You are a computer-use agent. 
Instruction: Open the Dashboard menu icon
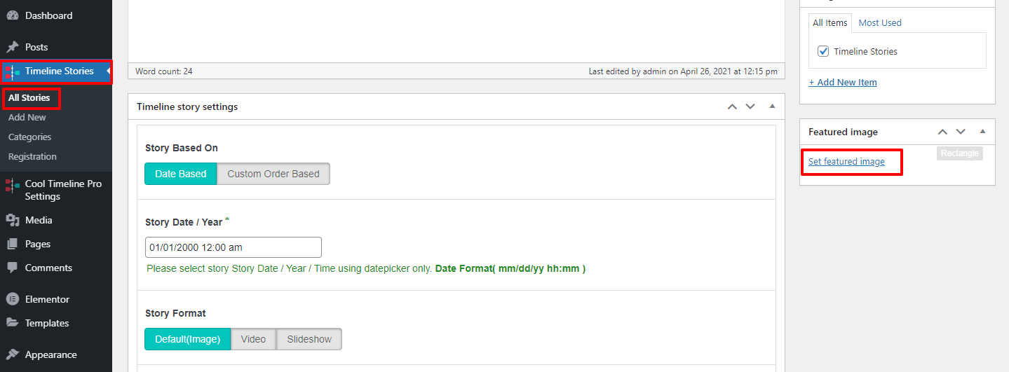(x=13, y=15)
